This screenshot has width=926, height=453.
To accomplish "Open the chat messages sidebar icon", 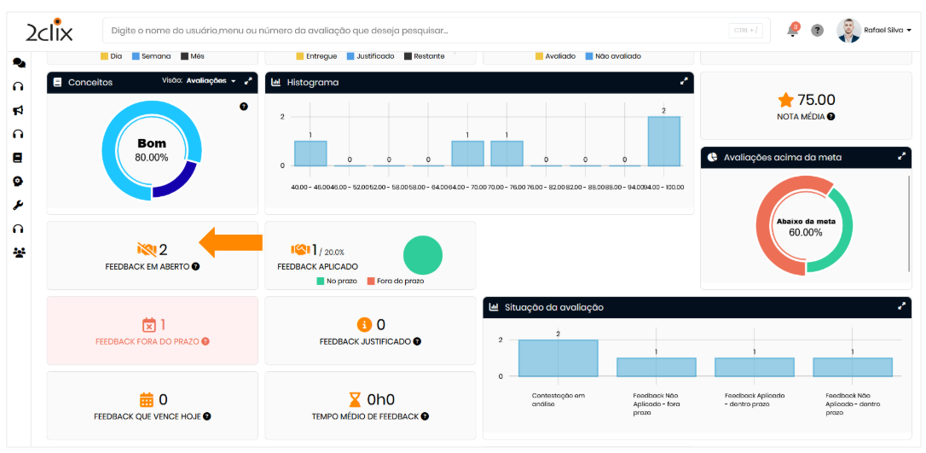I will 18,63.
